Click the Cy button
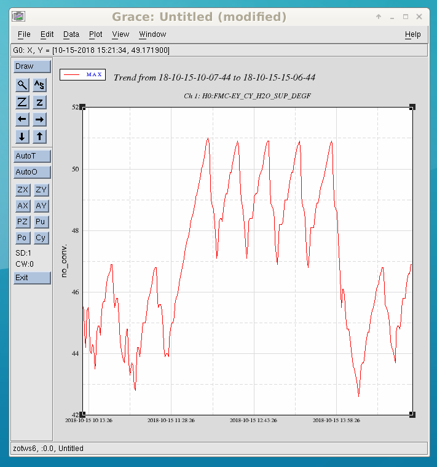 [41, 238]
